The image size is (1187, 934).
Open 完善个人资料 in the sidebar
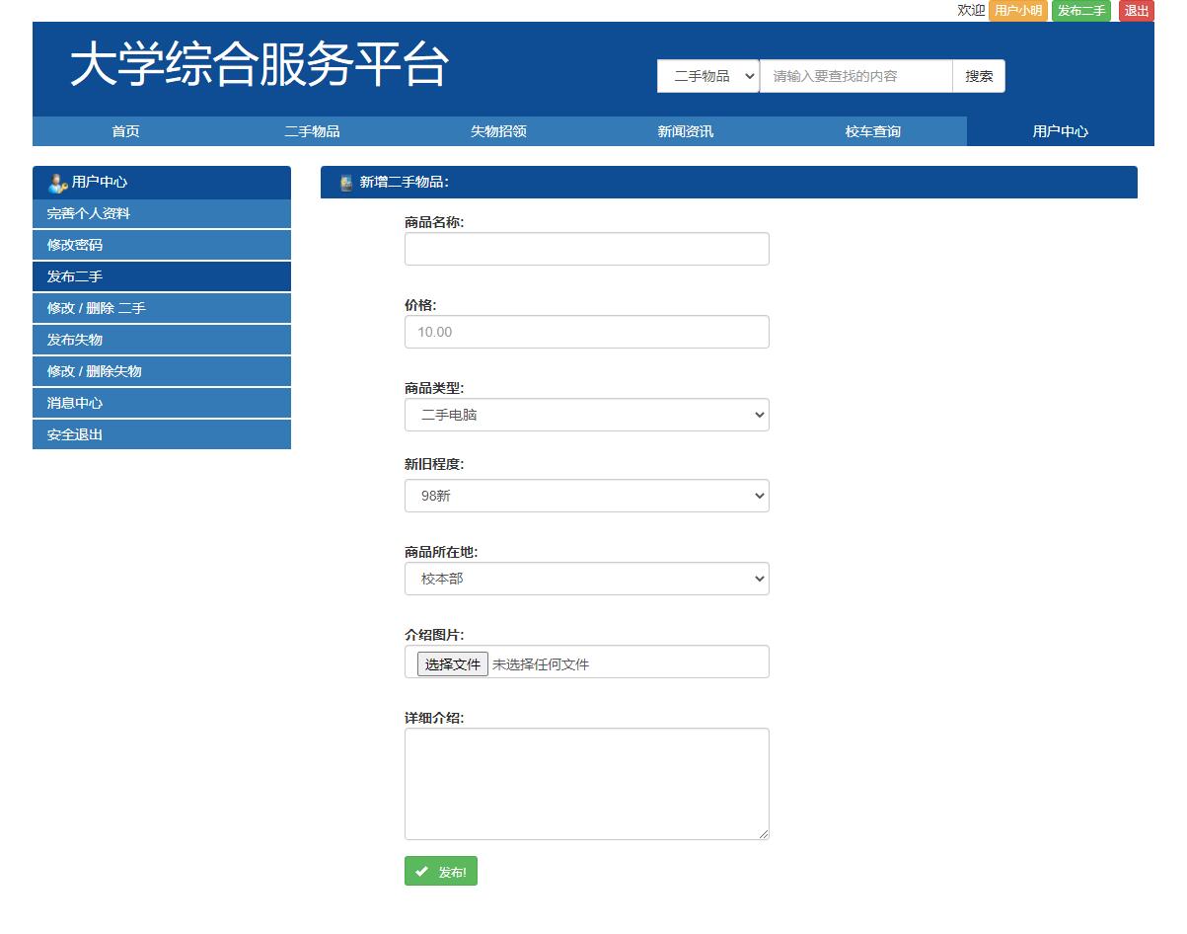point(161,213)
